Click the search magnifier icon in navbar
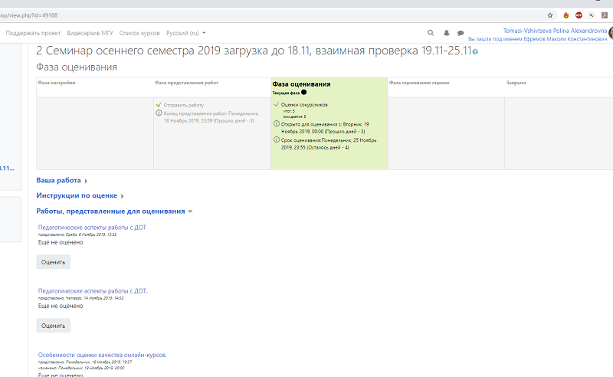 tap(431, 33)
